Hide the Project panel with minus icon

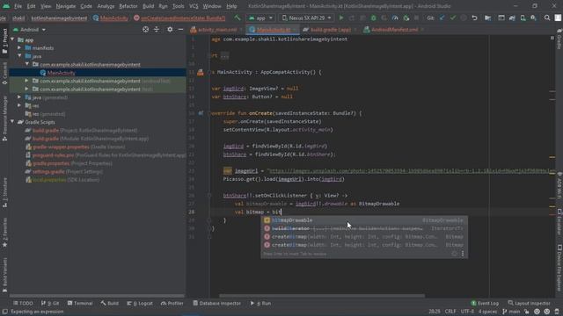click(180, 29)
